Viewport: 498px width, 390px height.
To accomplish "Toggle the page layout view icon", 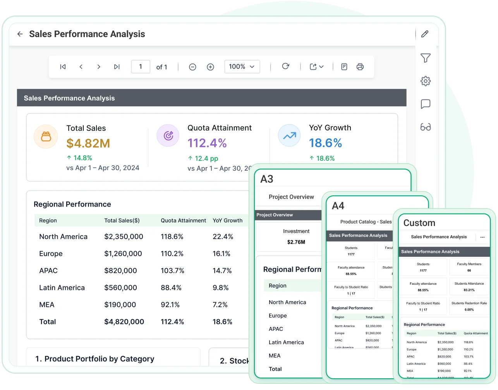I will coord(344,67).
